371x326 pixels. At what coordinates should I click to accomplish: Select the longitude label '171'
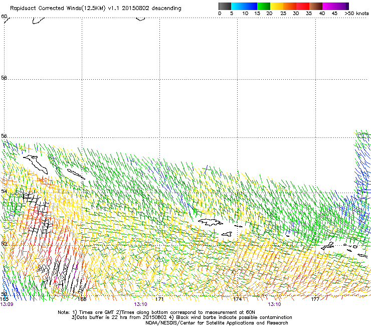tap(159, 299)
